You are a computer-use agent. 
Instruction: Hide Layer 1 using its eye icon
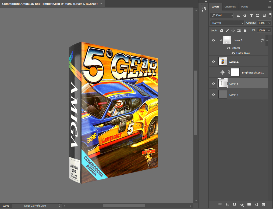pyautogui.click(x=214, y=62)
